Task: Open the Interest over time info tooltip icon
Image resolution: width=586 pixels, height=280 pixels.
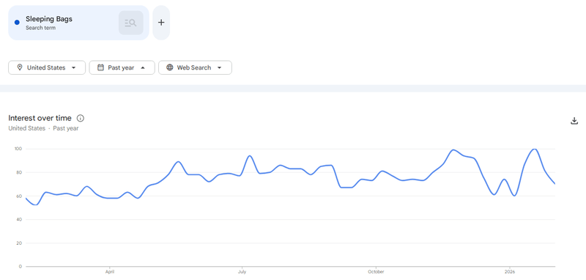Action: (81, 118)
